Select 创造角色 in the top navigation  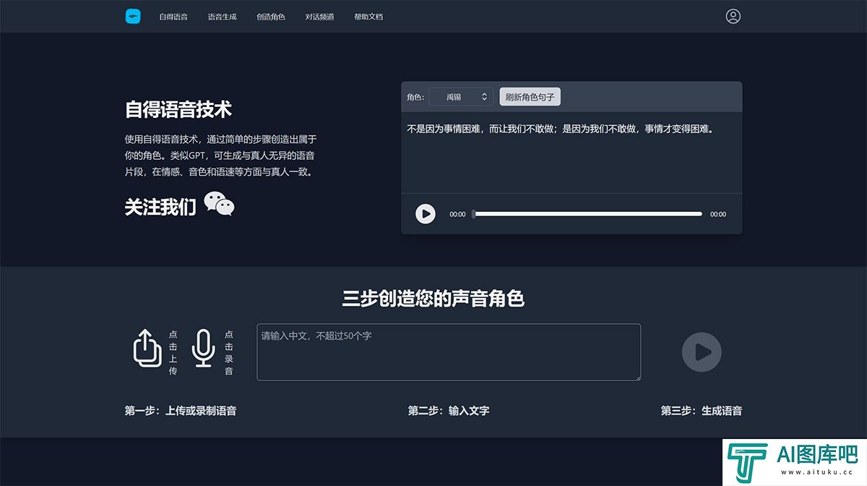[x=271, y=17]
